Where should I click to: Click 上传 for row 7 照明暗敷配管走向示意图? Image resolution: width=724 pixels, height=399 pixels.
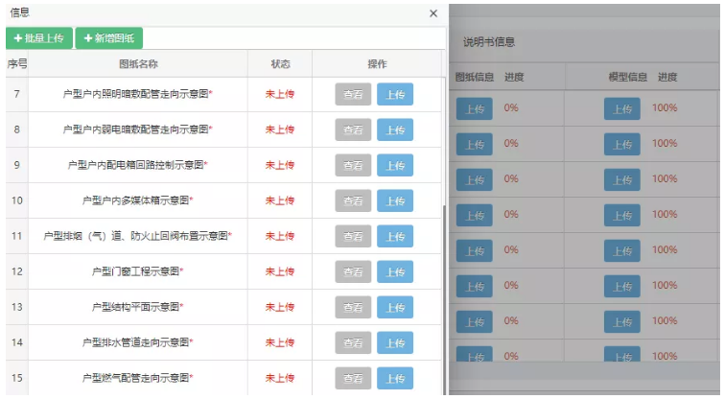click(x=395, y=94)
